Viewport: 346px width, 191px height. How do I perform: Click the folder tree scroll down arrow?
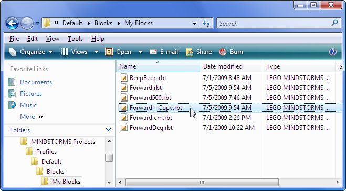109,183
